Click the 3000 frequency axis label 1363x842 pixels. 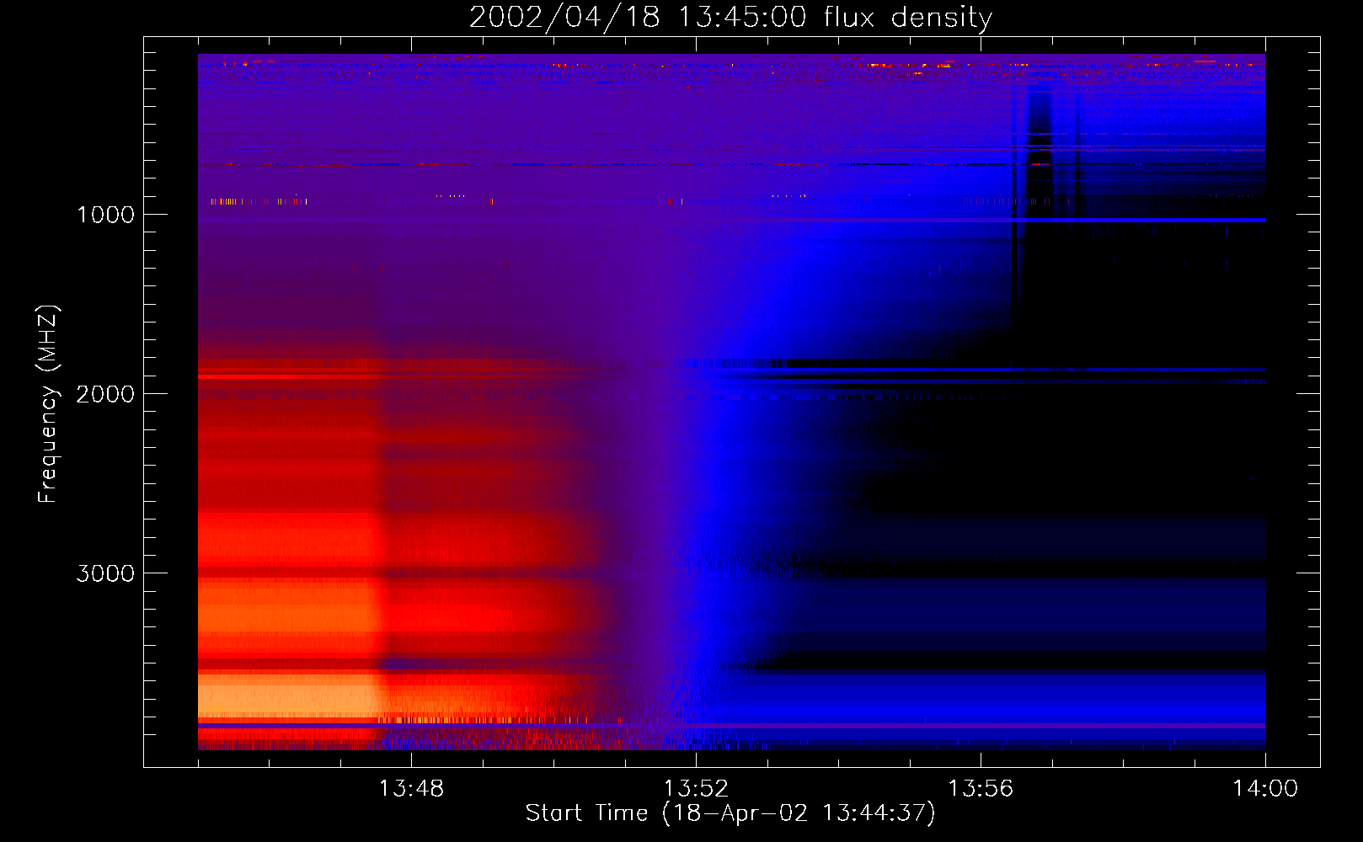[105, 573]
